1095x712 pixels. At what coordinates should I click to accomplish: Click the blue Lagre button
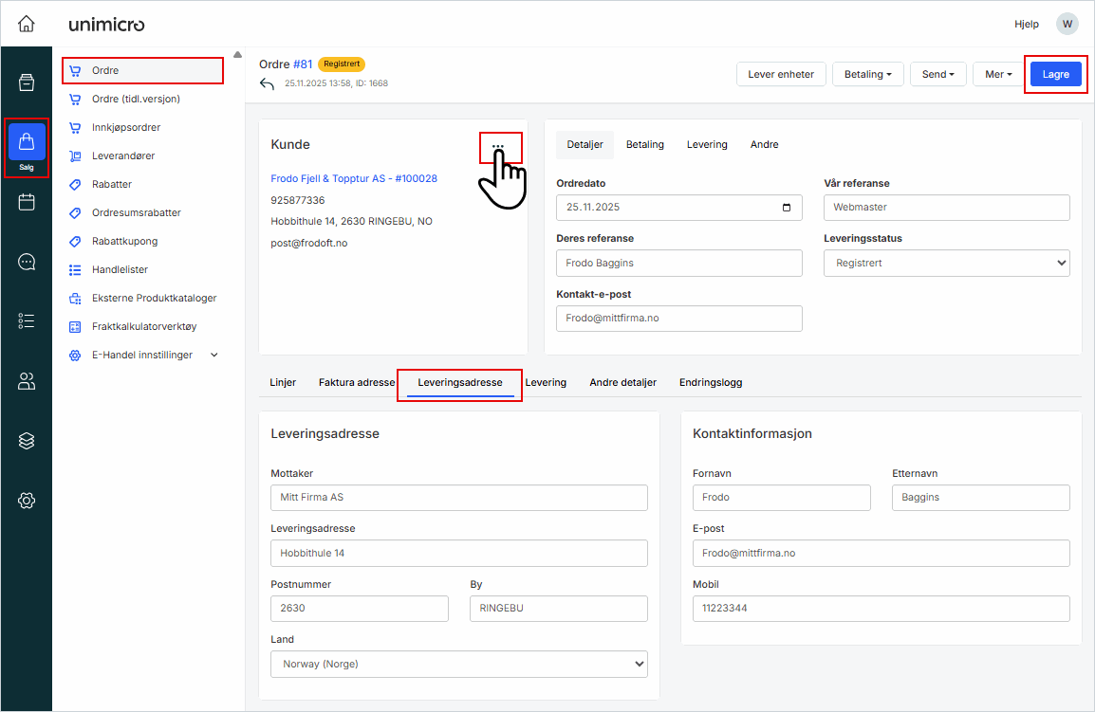click(1055, 74)
